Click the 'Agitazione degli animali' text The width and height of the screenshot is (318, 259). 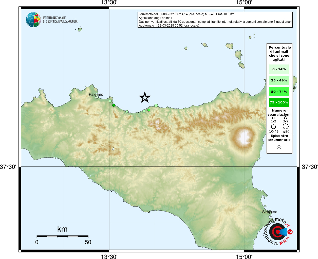pyautogui.click(x=155, y=18)
